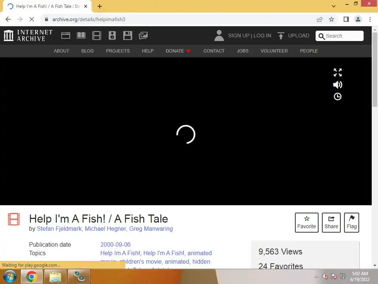This screenshot has height=284, width=378.
Task: Show hidden tray icons arrow
Action: 316,277
